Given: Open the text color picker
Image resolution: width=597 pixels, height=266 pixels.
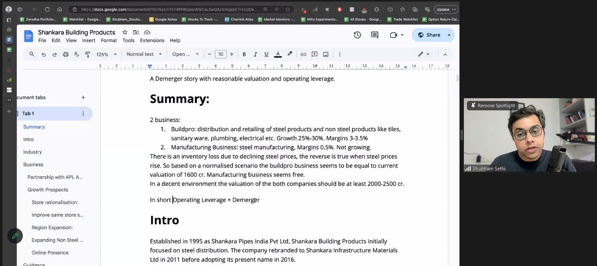Looking at the screenshot, I should (x=278, y=54).
